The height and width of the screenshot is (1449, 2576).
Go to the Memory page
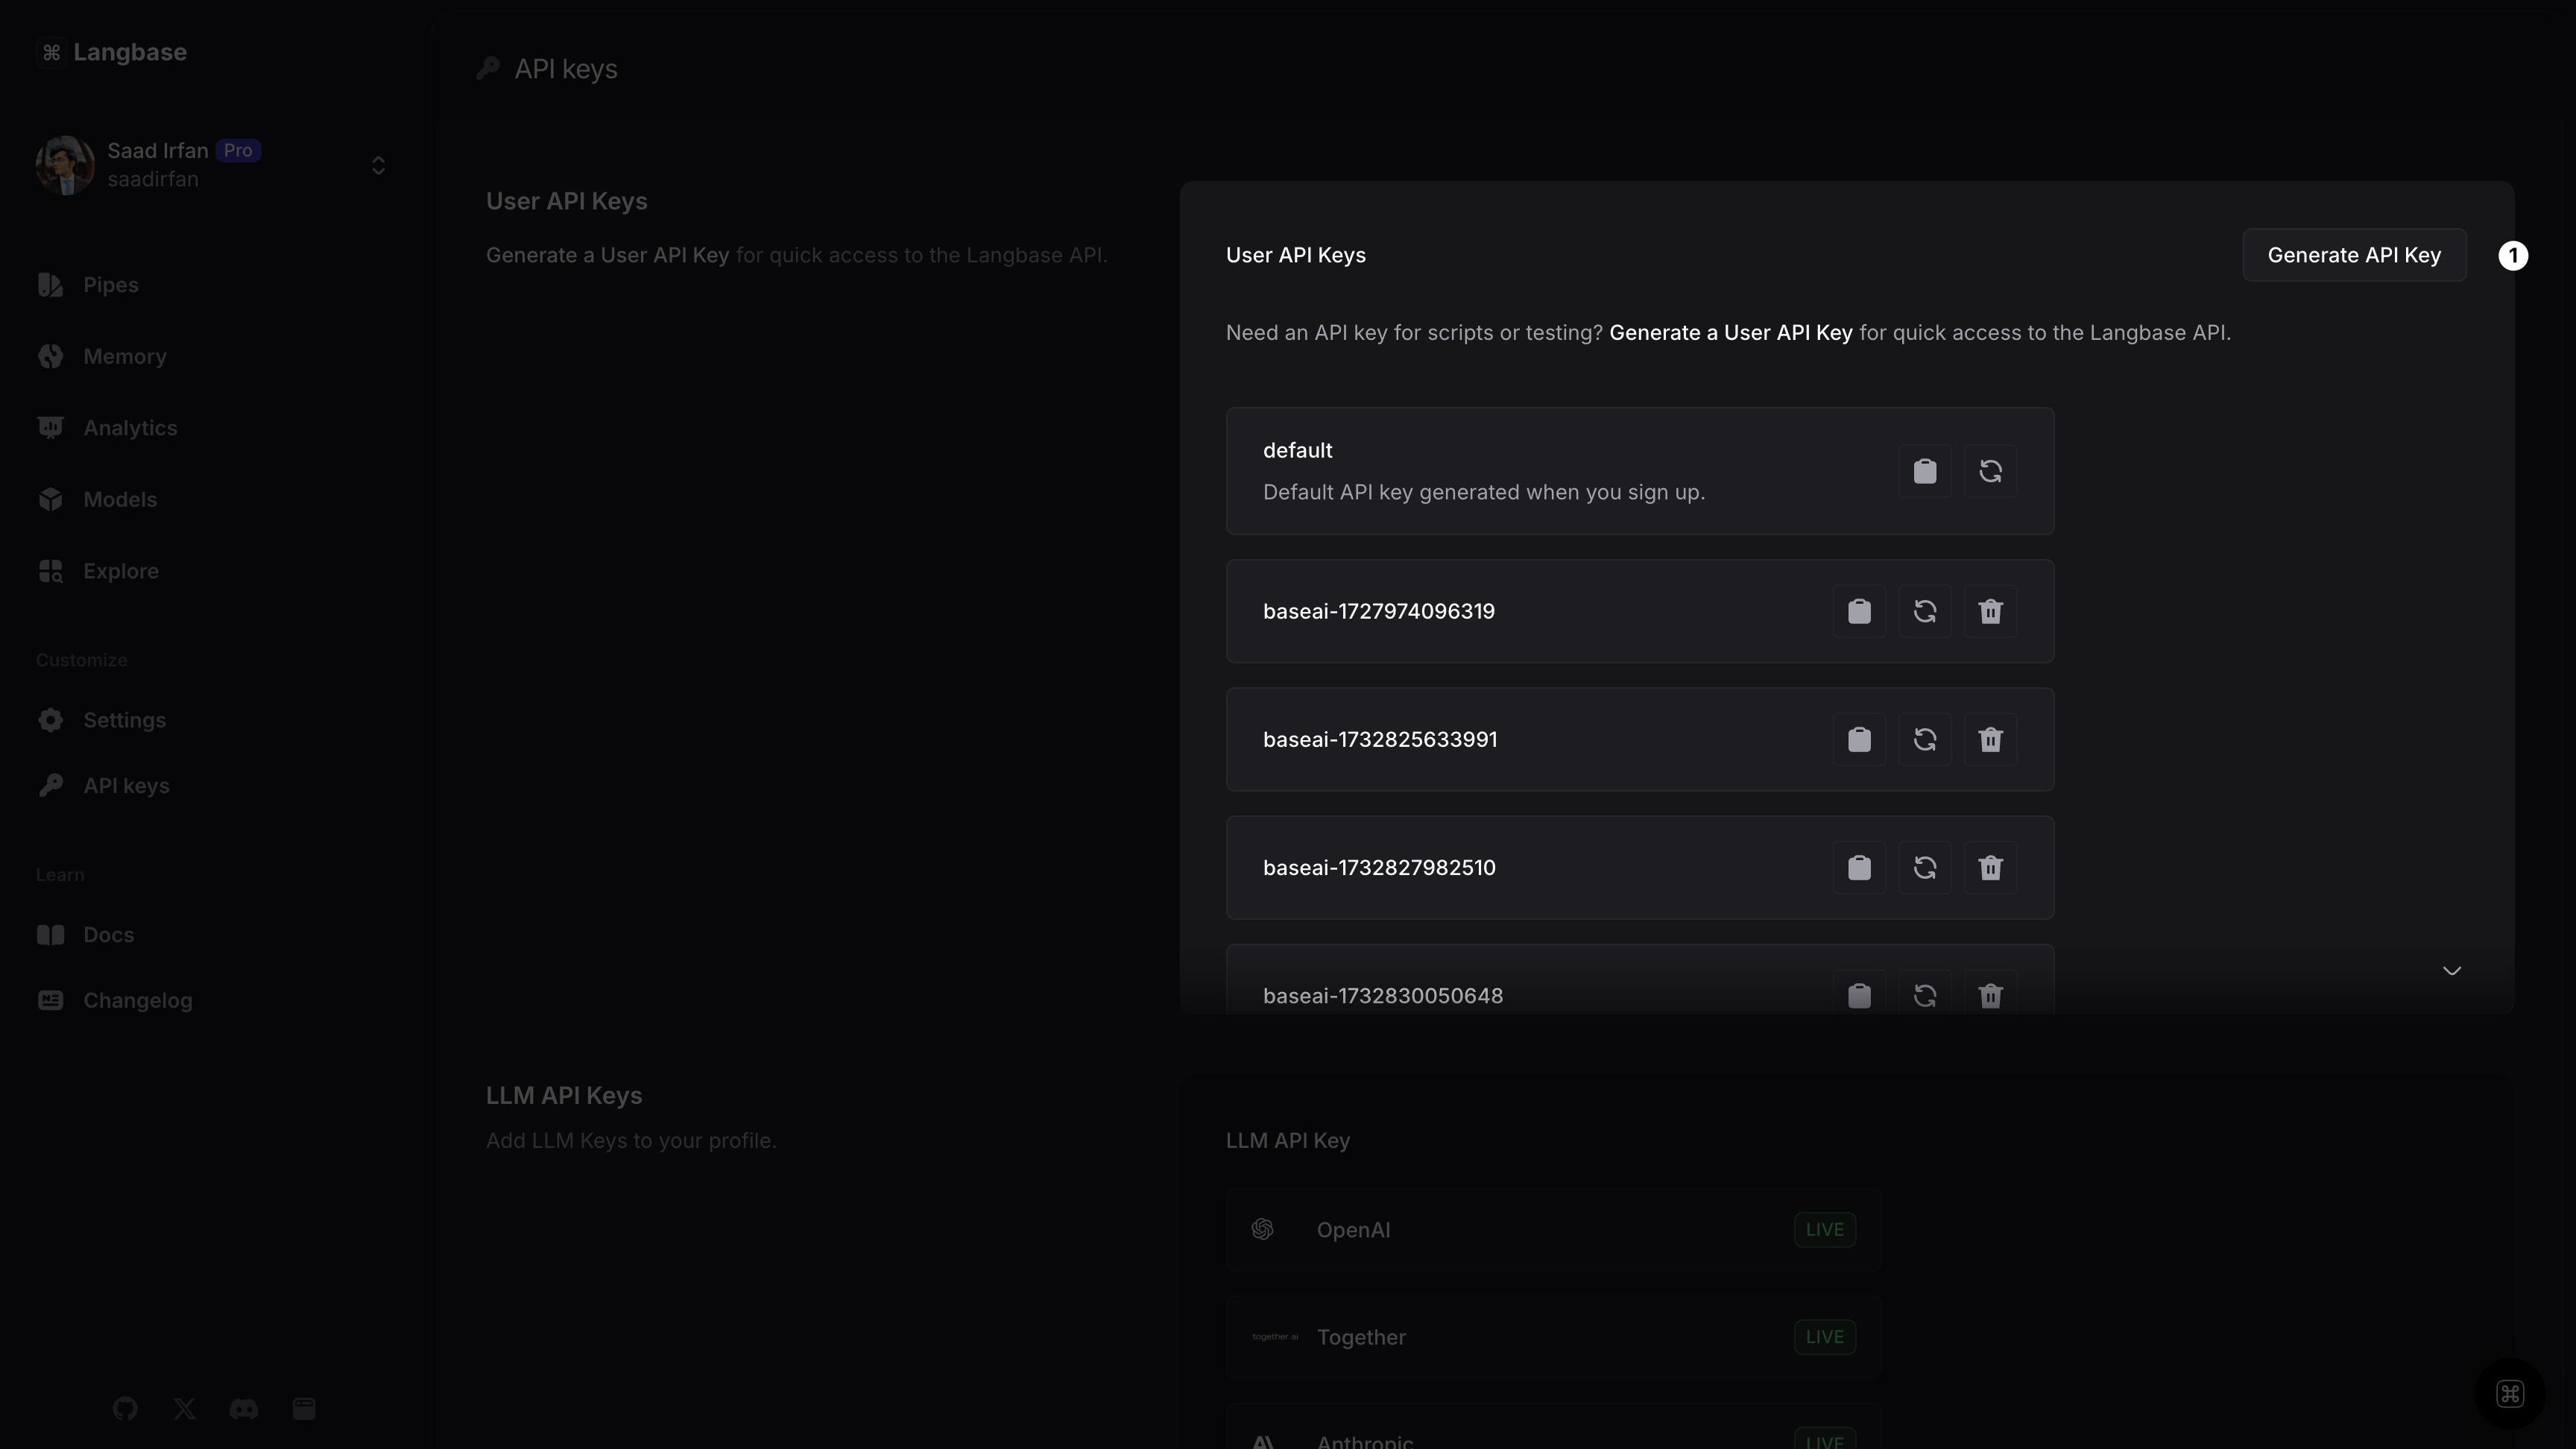124,357
